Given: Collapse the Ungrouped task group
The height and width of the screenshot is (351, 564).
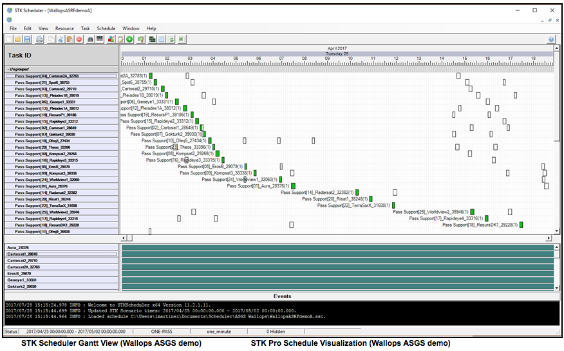Looking at the screenshot, I should [8, 69].
